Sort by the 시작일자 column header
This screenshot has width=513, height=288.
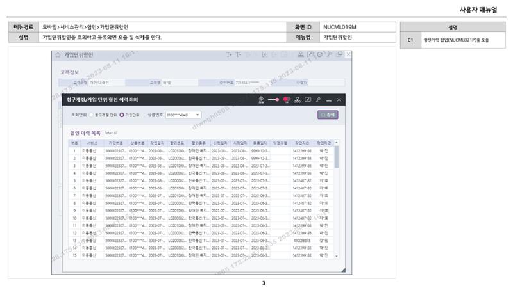(240, 143)
